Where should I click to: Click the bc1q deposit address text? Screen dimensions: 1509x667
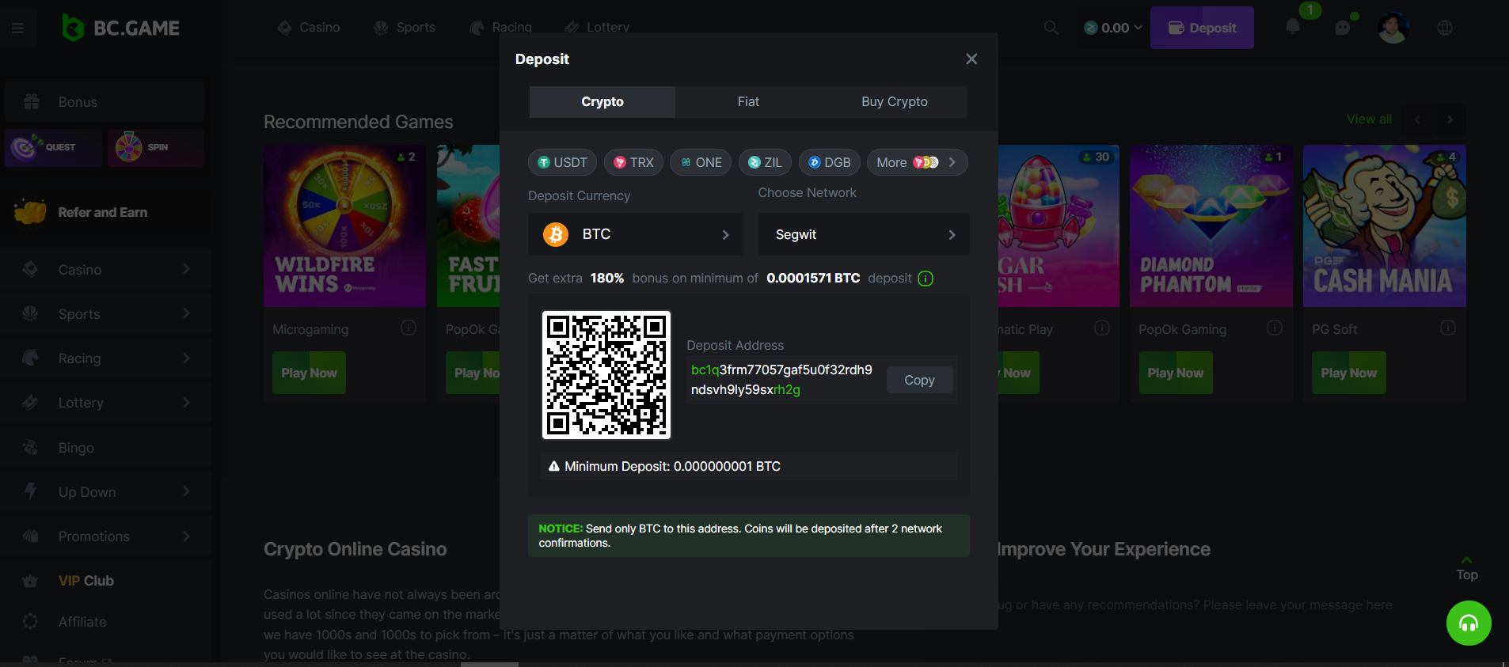(x=781, y=380)
